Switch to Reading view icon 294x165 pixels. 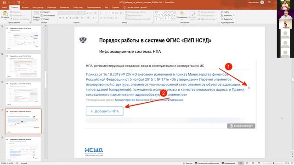point(253,163)
